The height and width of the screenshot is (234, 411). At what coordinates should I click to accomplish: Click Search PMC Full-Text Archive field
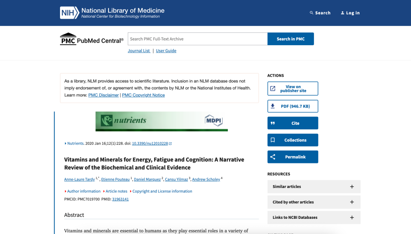(x=198, y=39)
